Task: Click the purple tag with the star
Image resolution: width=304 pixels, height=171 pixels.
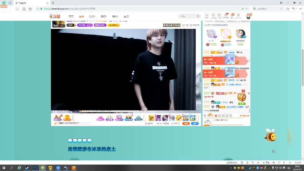Action: [85, 25]
